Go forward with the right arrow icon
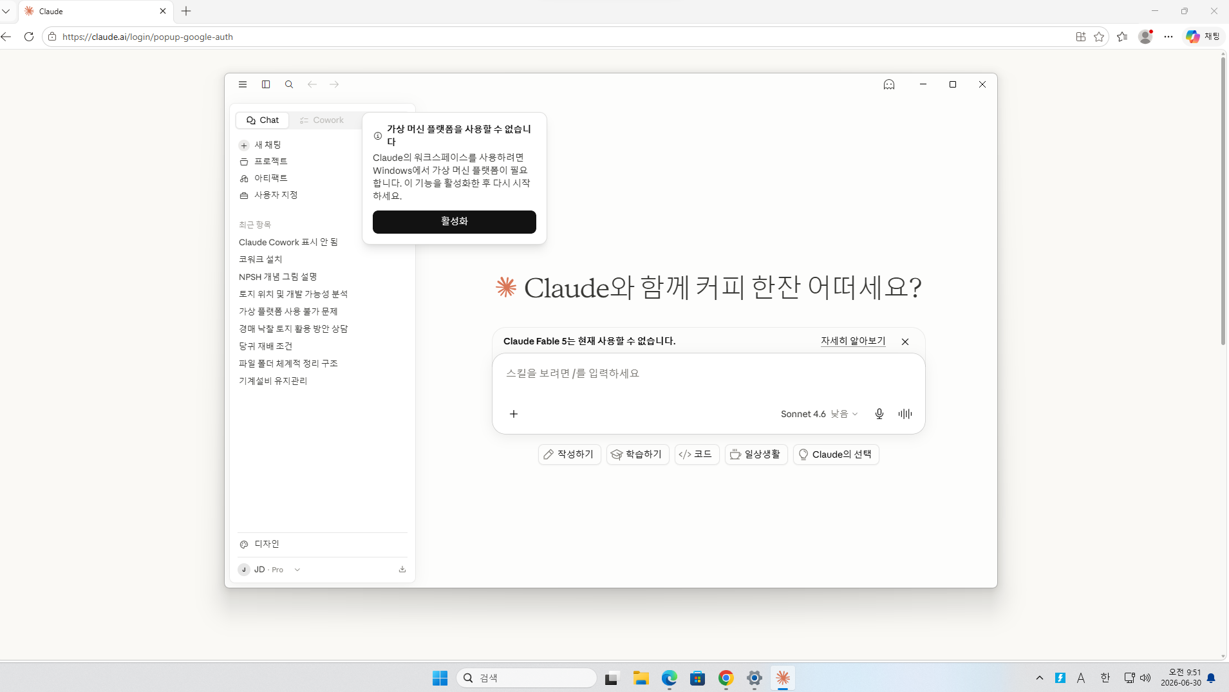Image resolution: width=1229 pixels, height=692 pixels. [334, 84]
